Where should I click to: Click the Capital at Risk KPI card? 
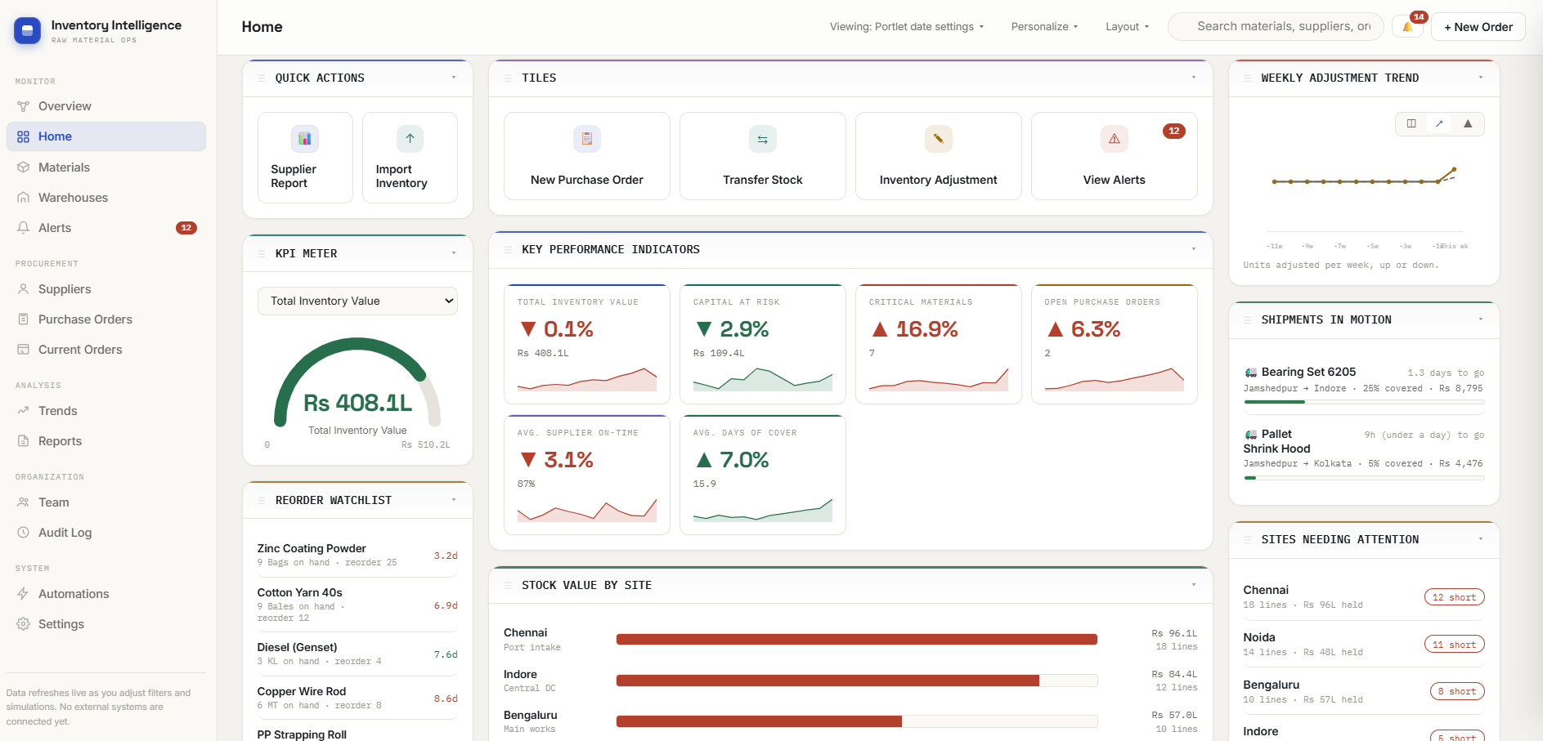(763, 344)
